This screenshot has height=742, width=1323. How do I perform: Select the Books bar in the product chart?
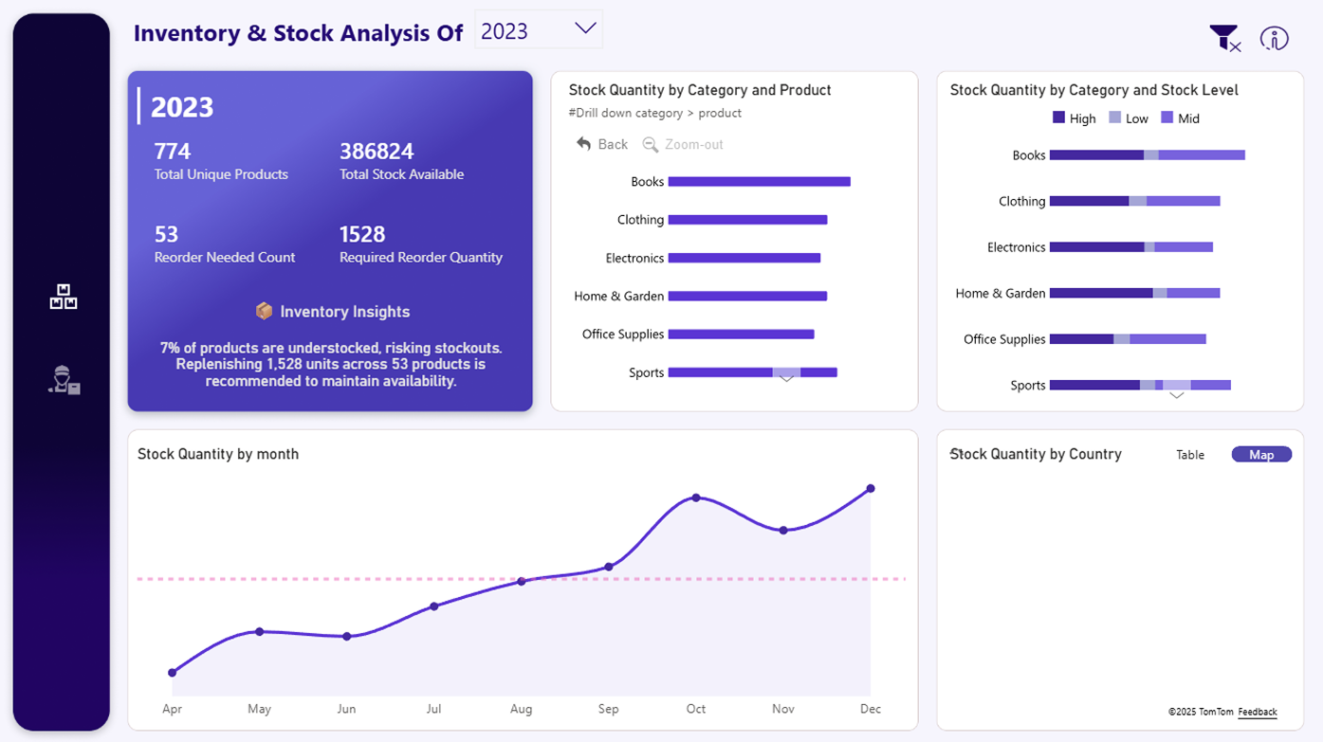(x=759, y=182)
